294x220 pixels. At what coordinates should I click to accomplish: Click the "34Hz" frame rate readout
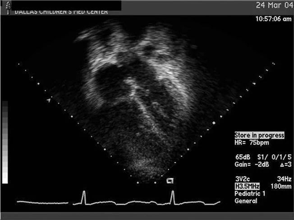pos(284,179)
